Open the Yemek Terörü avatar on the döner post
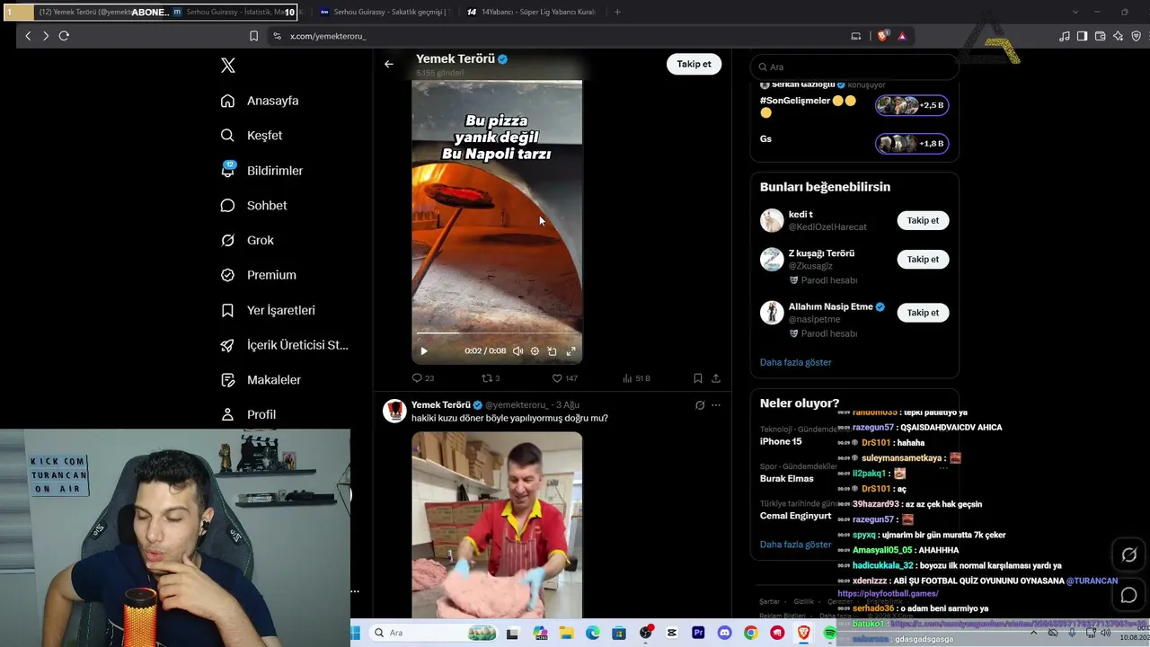 click(x=394, y=412)
